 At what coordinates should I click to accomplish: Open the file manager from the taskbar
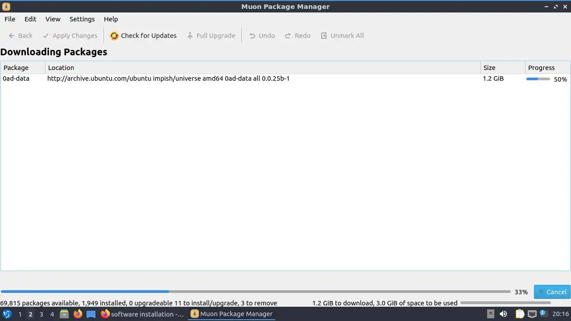(x=64, y=314)
